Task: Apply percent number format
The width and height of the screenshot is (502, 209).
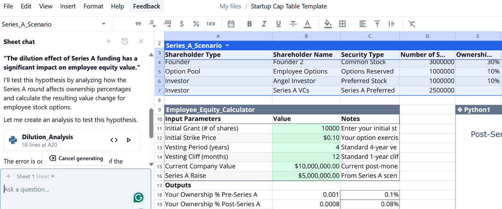Action: [196, 24]
